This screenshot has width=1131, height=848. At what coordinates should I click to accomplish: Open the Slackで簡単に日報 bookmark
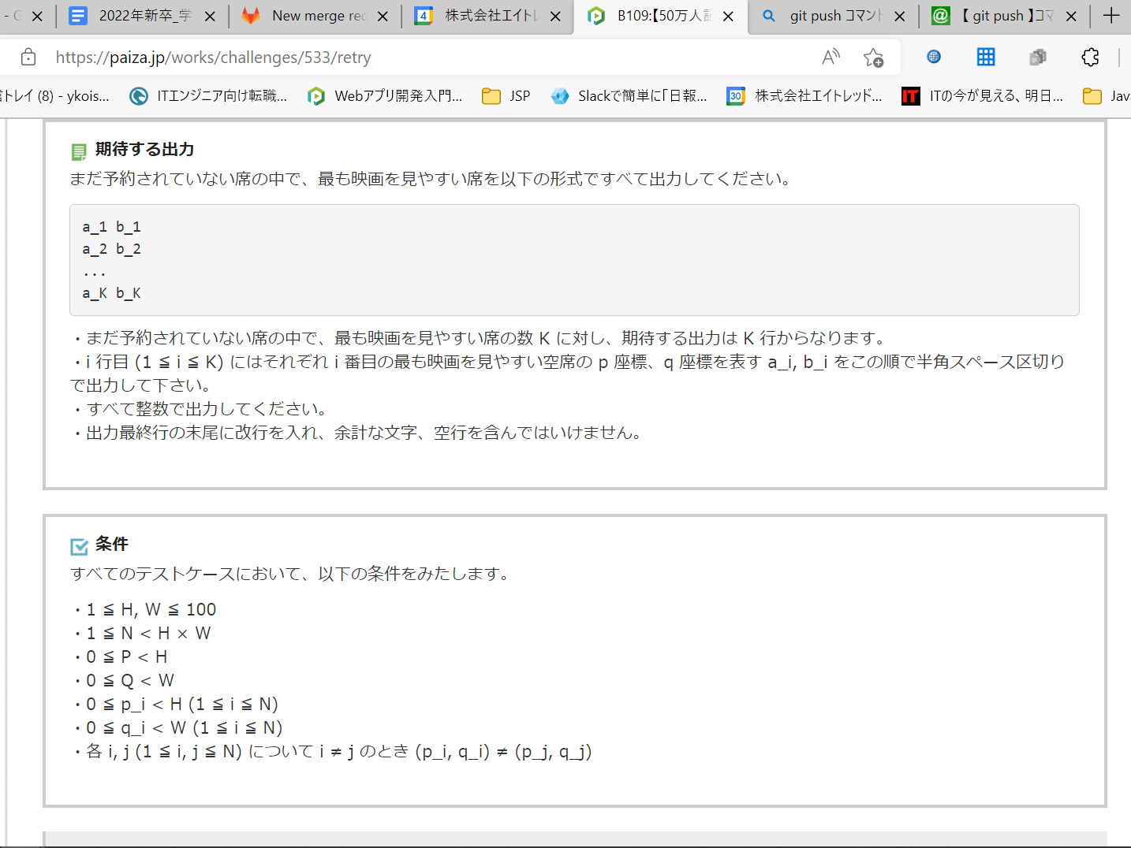629,96
